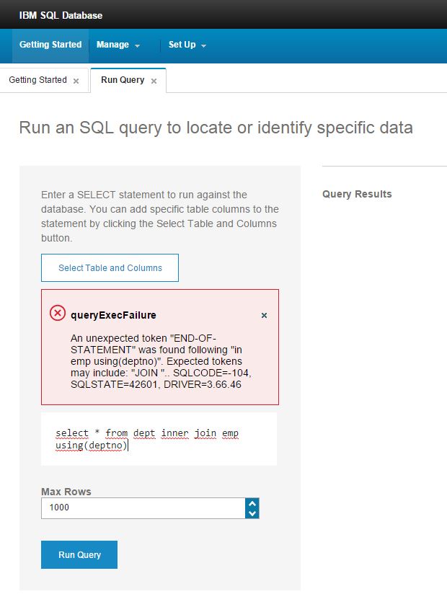Click the blue Run Query button
The image size is (447, 607).
(x=79, y=555)
